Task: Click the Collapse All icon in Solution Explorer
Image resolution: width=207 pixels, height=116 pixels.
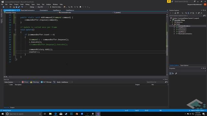Action: click(x=191, y=13)
